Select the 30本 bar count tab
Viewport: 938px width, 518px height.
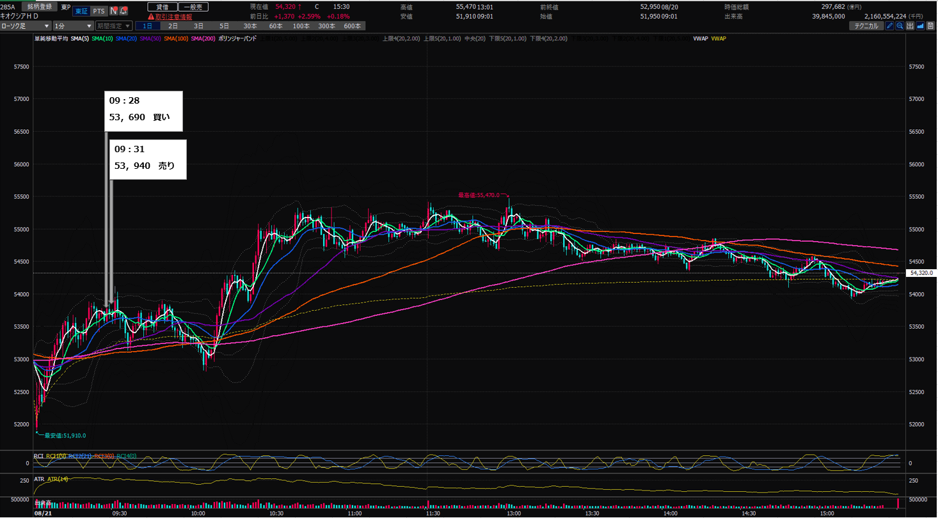(250, 26)
